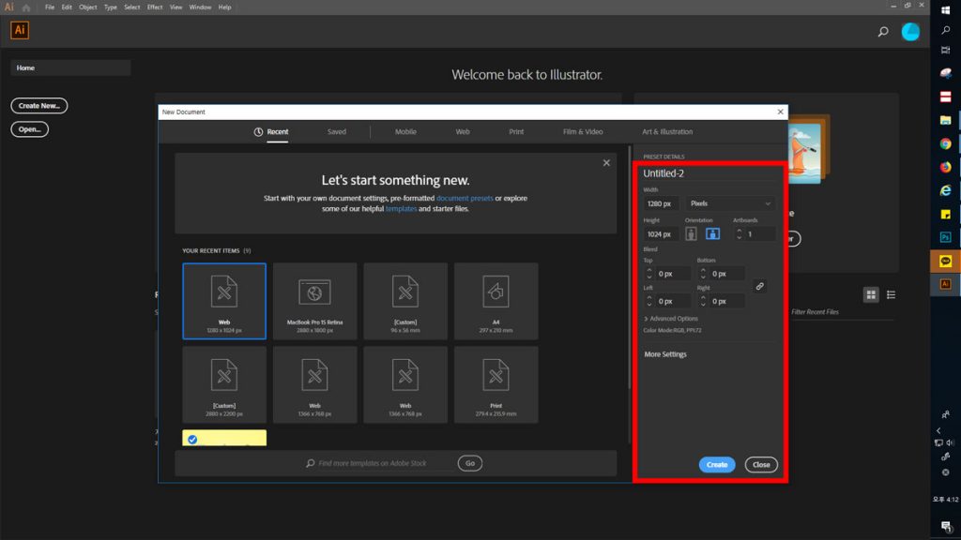Adjust the Right bleed stepper
The height and width of the screenshot is (540, 961).
coord(703,301)
